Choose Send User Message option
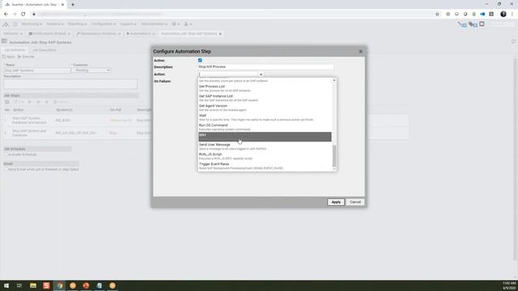 tap(265, 146)
